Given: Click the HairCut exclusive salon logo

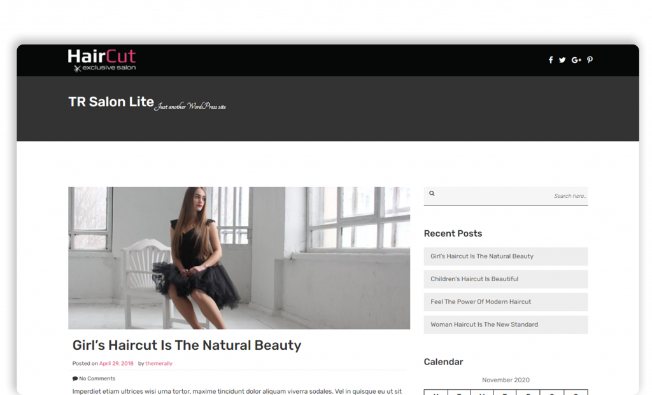Looking at the screenshot, I should pyautogui.click(x=102, y=60).
